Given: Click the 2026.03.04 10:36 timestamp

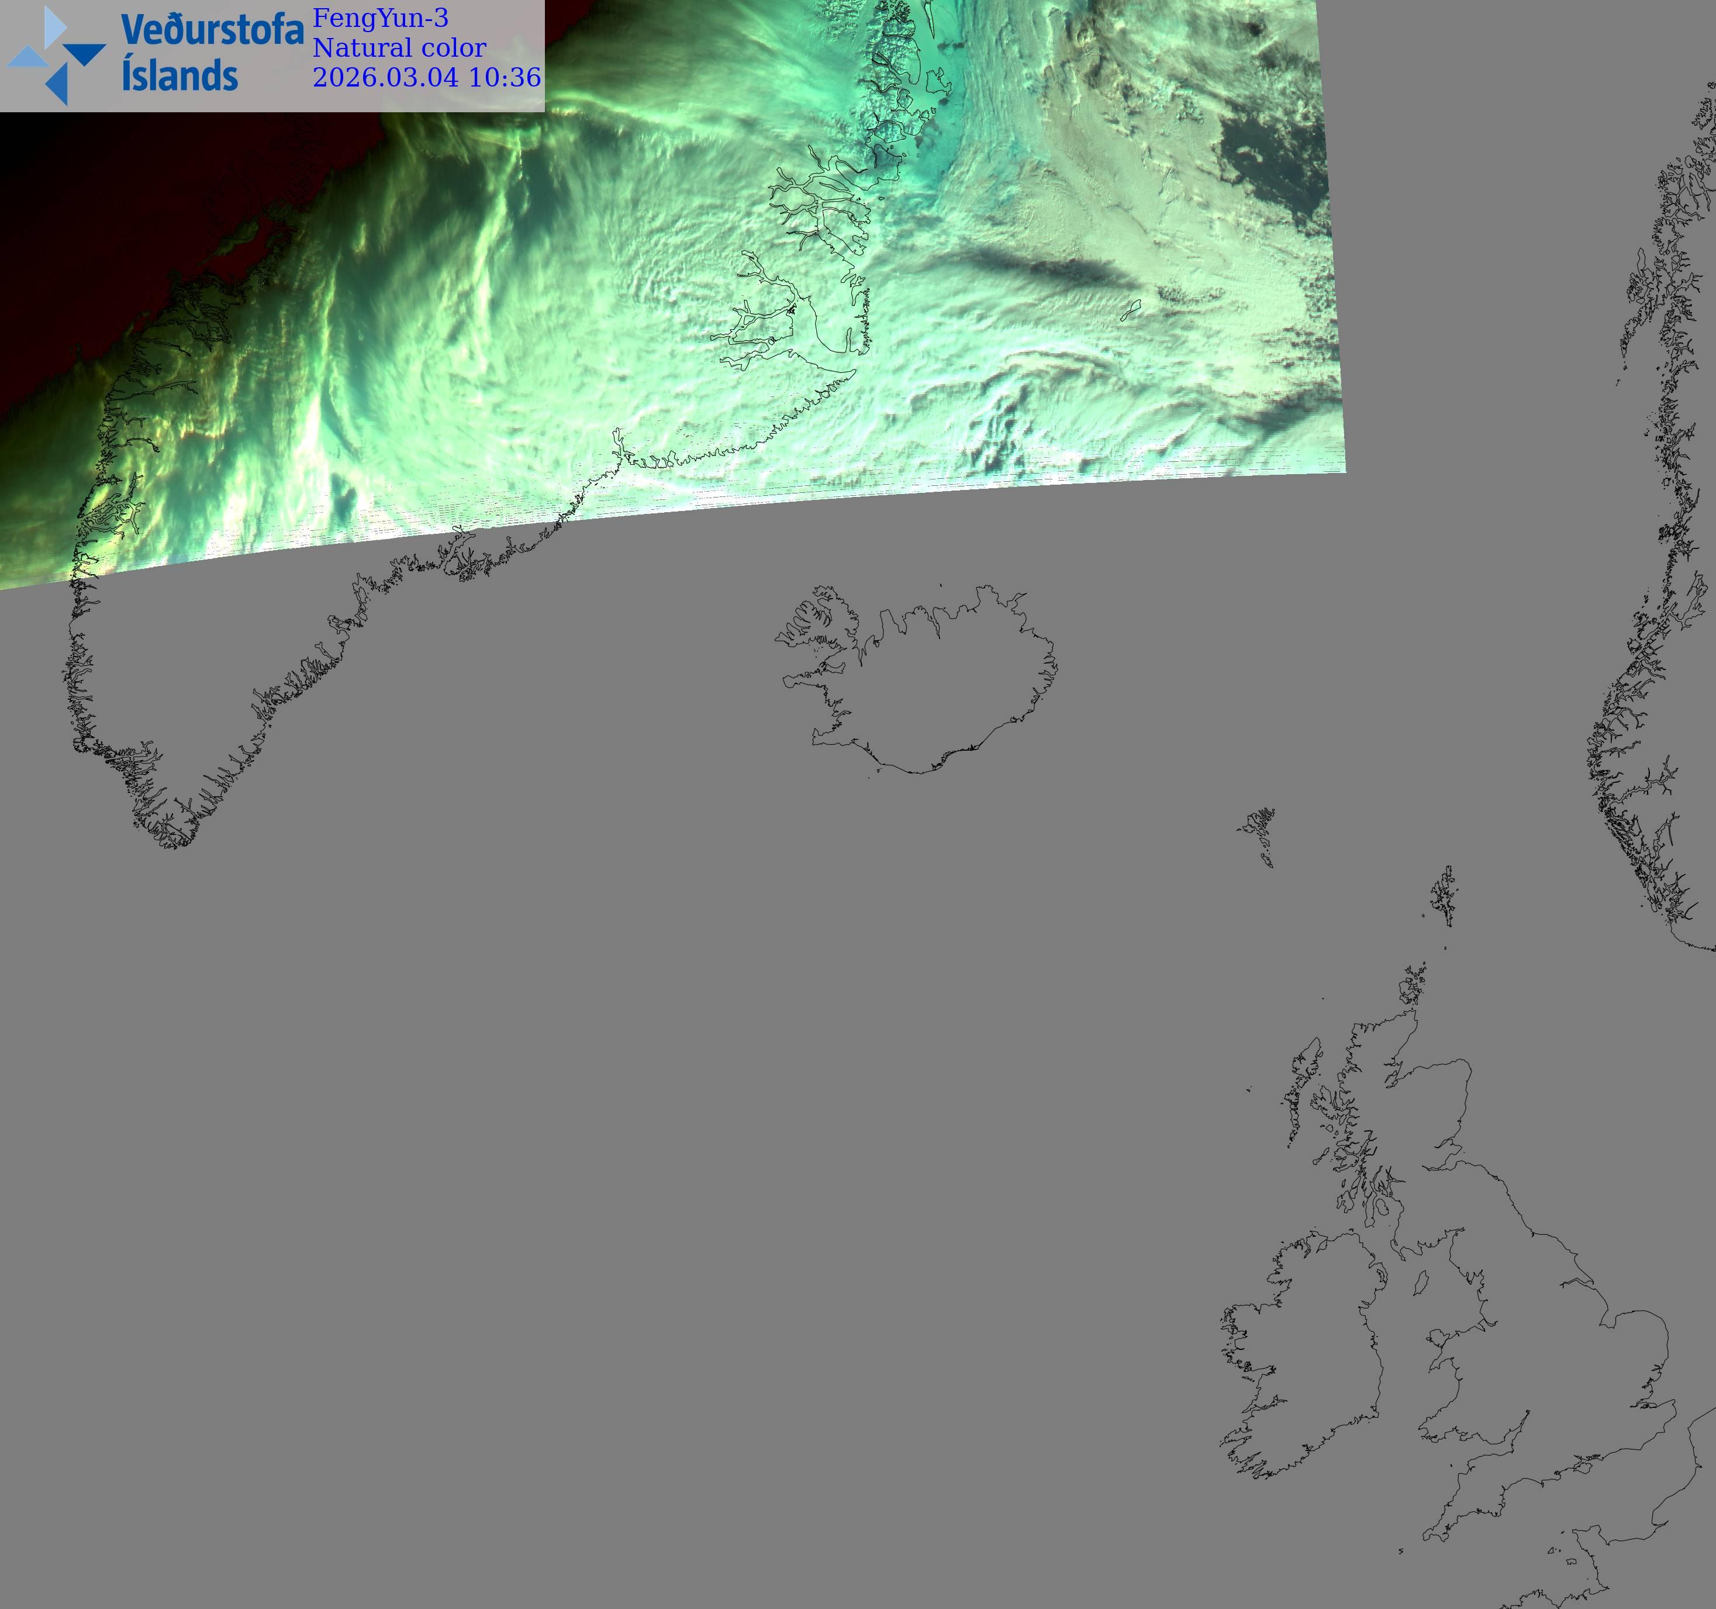Looking at the screenshot, I should tap(426, 78).
